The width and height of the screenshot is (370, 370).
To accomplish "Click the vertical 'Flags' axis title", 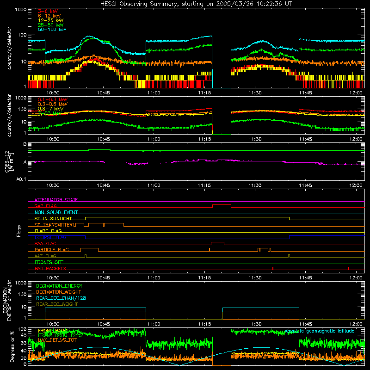I will coord(18,231).
